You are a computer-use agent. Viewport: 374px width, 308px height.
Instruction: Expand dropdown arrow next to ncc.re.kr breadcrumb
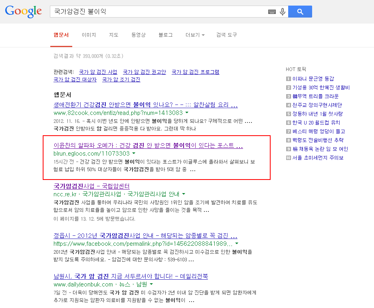point(184,194)
